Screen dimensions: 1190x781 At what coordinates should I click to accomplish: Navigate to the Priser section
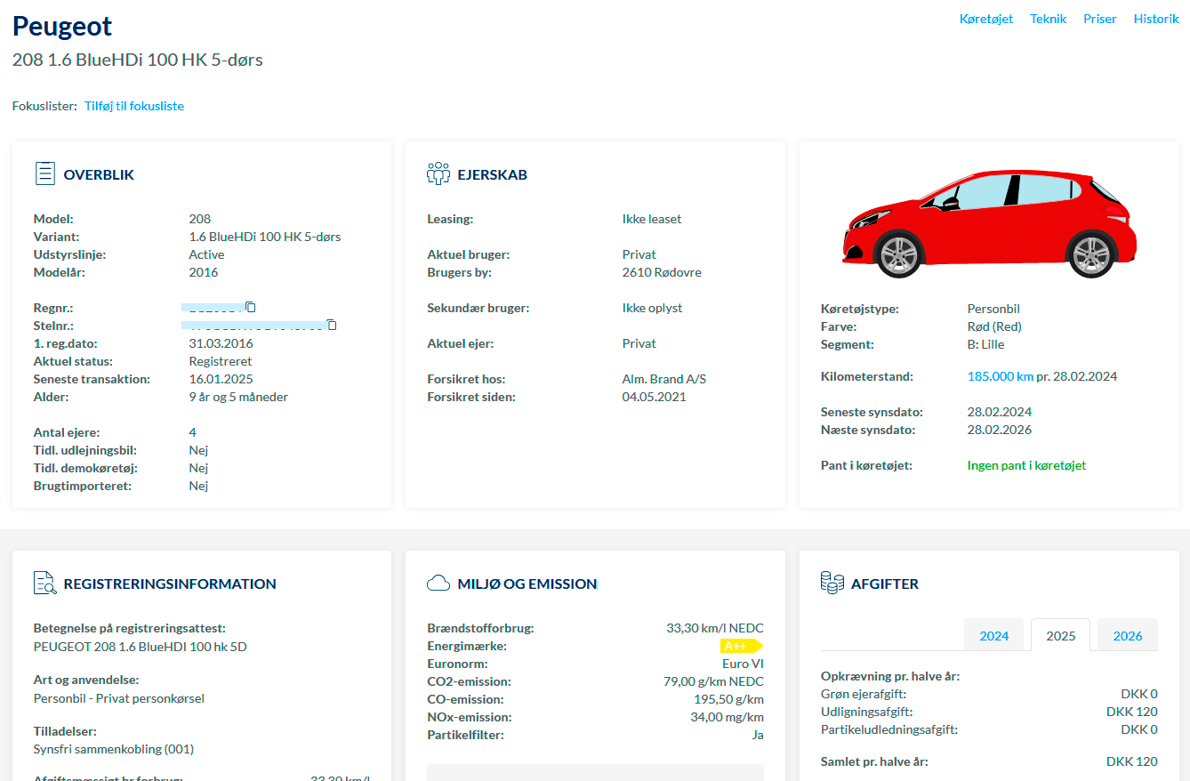pos(1099,19)
